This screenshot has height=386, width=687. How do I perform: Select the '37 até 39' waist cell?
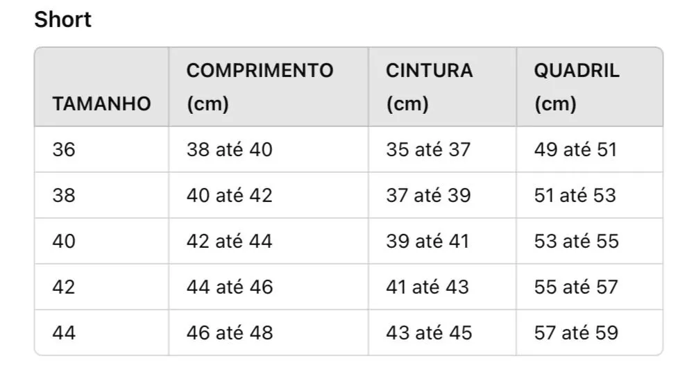(x=443, y=195)
